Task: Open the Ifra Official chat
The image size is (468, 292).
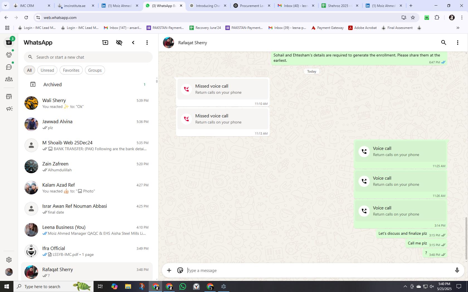Action: [87, 251]
